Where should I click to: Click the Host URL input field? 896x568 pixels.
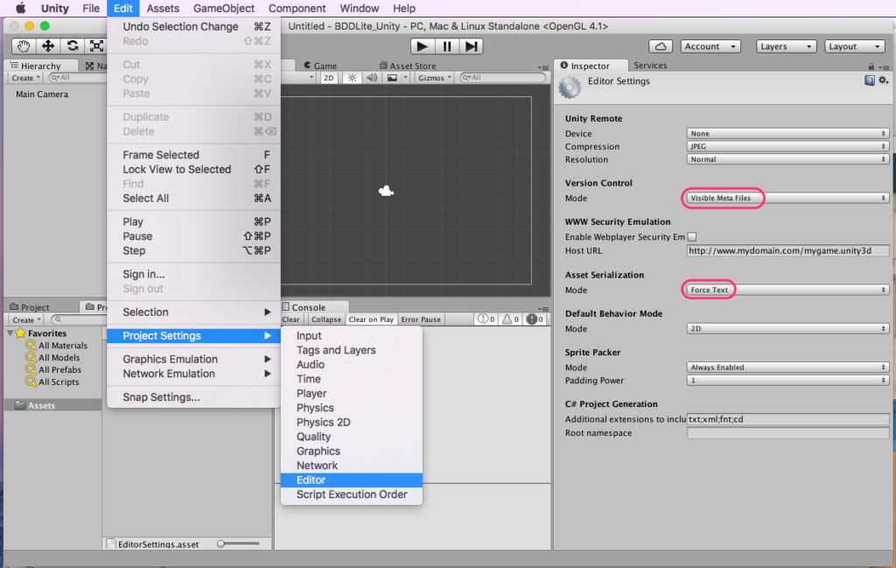tap(787, 250)
